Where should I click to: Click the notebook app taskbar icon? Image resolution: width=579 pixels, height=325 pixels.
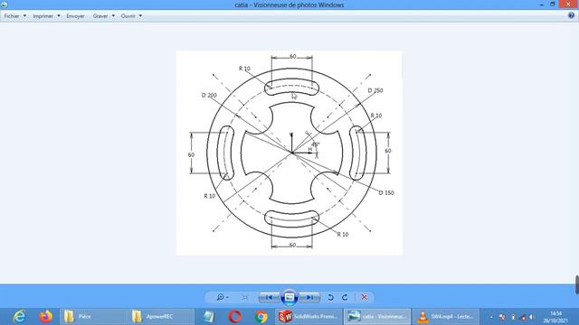pyautogui.click(x=209, y=317)
